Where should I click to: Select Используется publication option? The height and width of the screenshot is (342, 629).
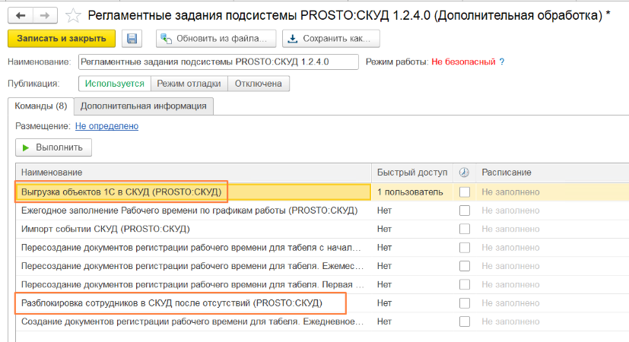pos(114,84)
